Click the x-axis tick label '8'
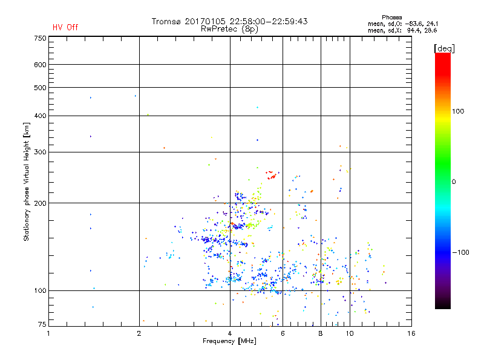The width and height of the screenshot is (484, 363). (x=321, y=333)
